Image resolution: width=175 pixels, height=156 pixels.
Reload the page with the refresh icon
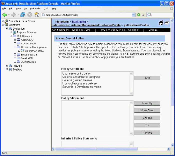pyautogui.click(x=23, y=15)
